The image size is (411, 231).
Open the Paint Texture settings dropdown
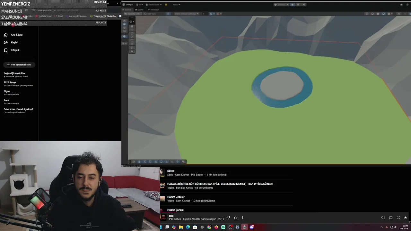click(187, 14)
